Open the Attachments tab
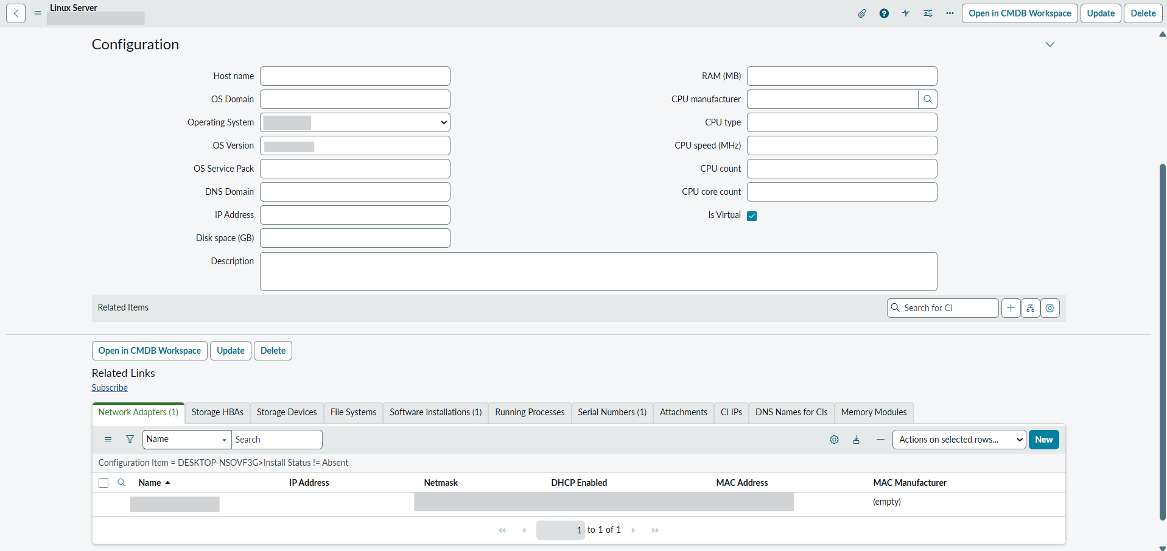The image size is (1167, 551). 684,412
